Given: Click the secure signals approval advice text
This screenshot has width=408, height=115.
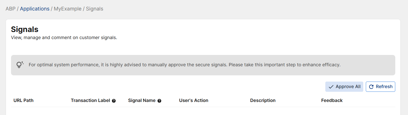Looking at the screenshot, I should [x=184, y=65].
